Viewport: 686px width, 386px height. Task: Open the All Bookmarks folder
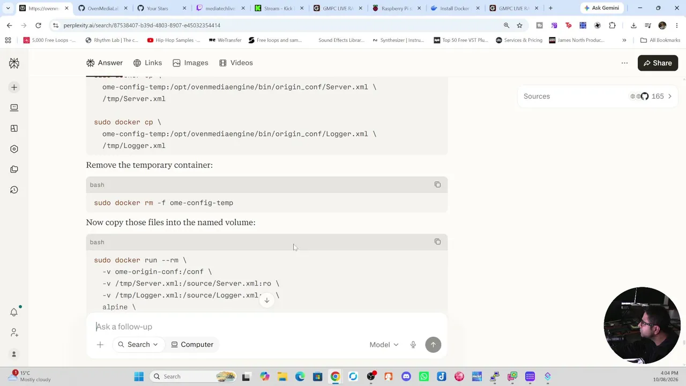(660, 40)
